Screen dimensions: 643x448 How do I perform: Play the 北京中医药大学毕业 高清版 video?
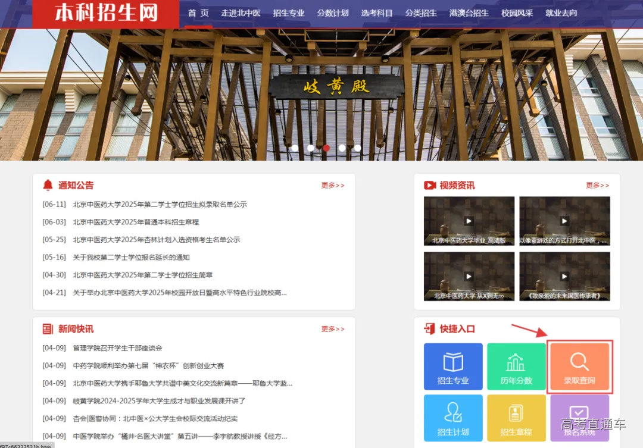pyautogui.click(x=468, y=220)
